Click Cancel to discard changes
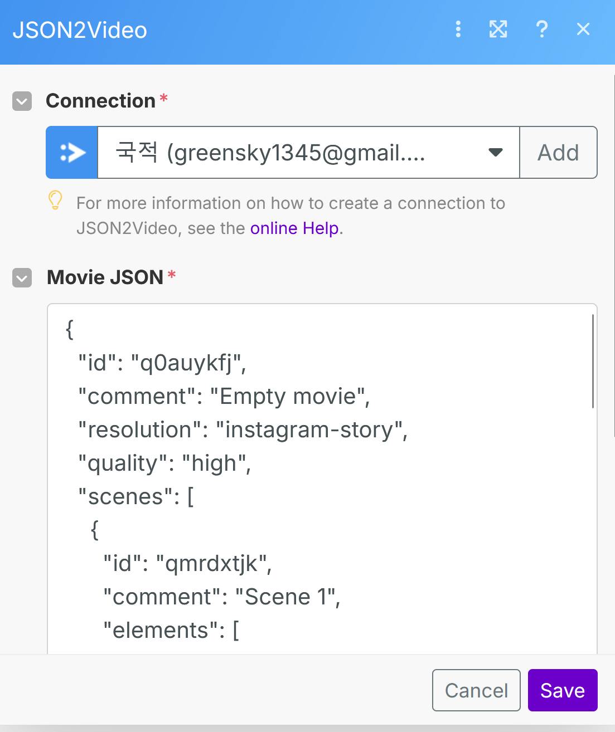Image resolution: width=615 pixels, height=732 pixels. pyautogui.click(x=476, y=691)
